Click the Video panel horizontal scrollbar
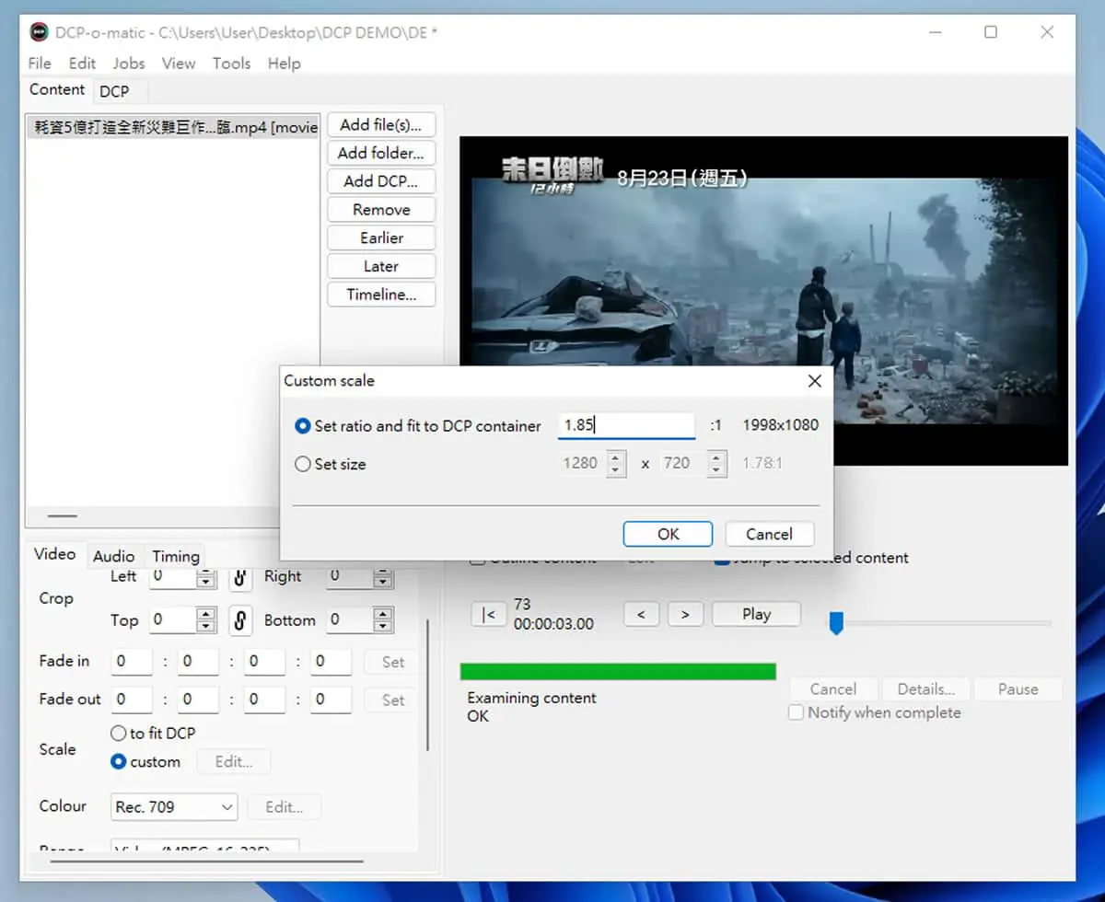 (x=206, y=862)
